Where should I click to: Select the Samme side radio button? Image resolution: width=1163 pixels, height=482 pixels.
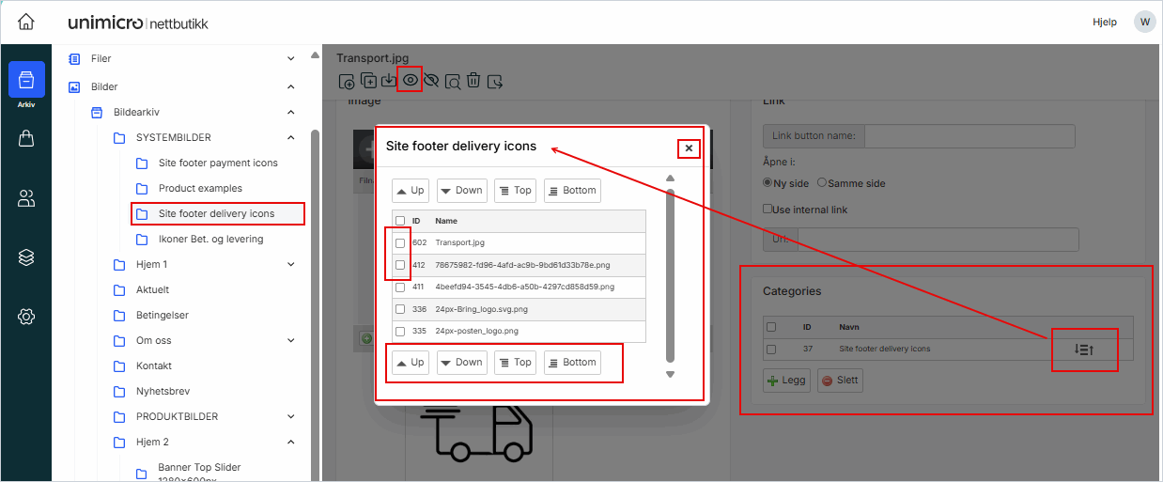tap(822, 183)
